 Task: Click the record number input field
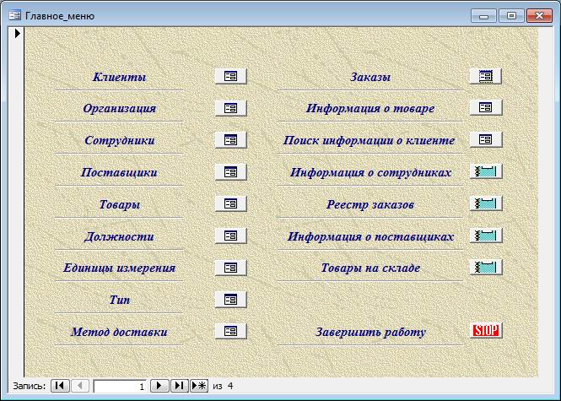point(120,386)
